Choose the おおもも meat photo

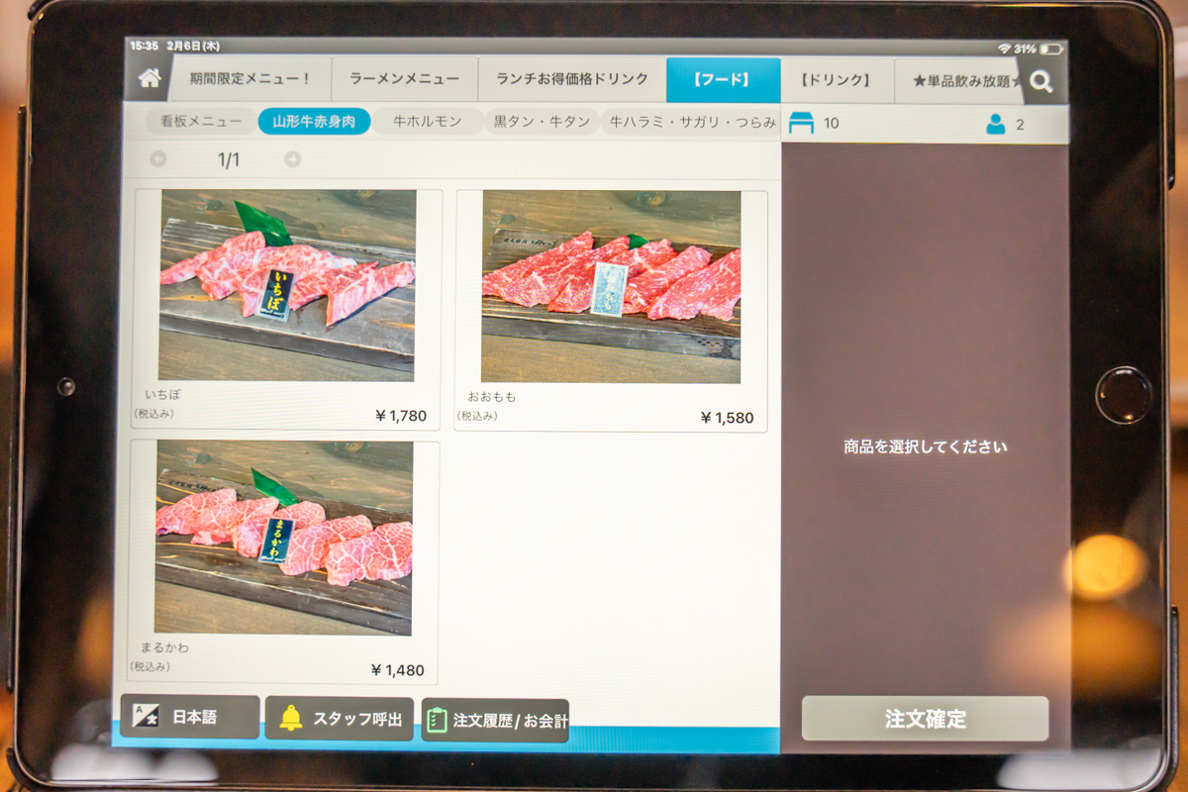(x=611, y=287)
